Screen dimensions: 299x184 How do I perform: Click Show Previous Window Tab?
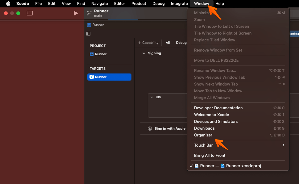[x=238, y=77]
